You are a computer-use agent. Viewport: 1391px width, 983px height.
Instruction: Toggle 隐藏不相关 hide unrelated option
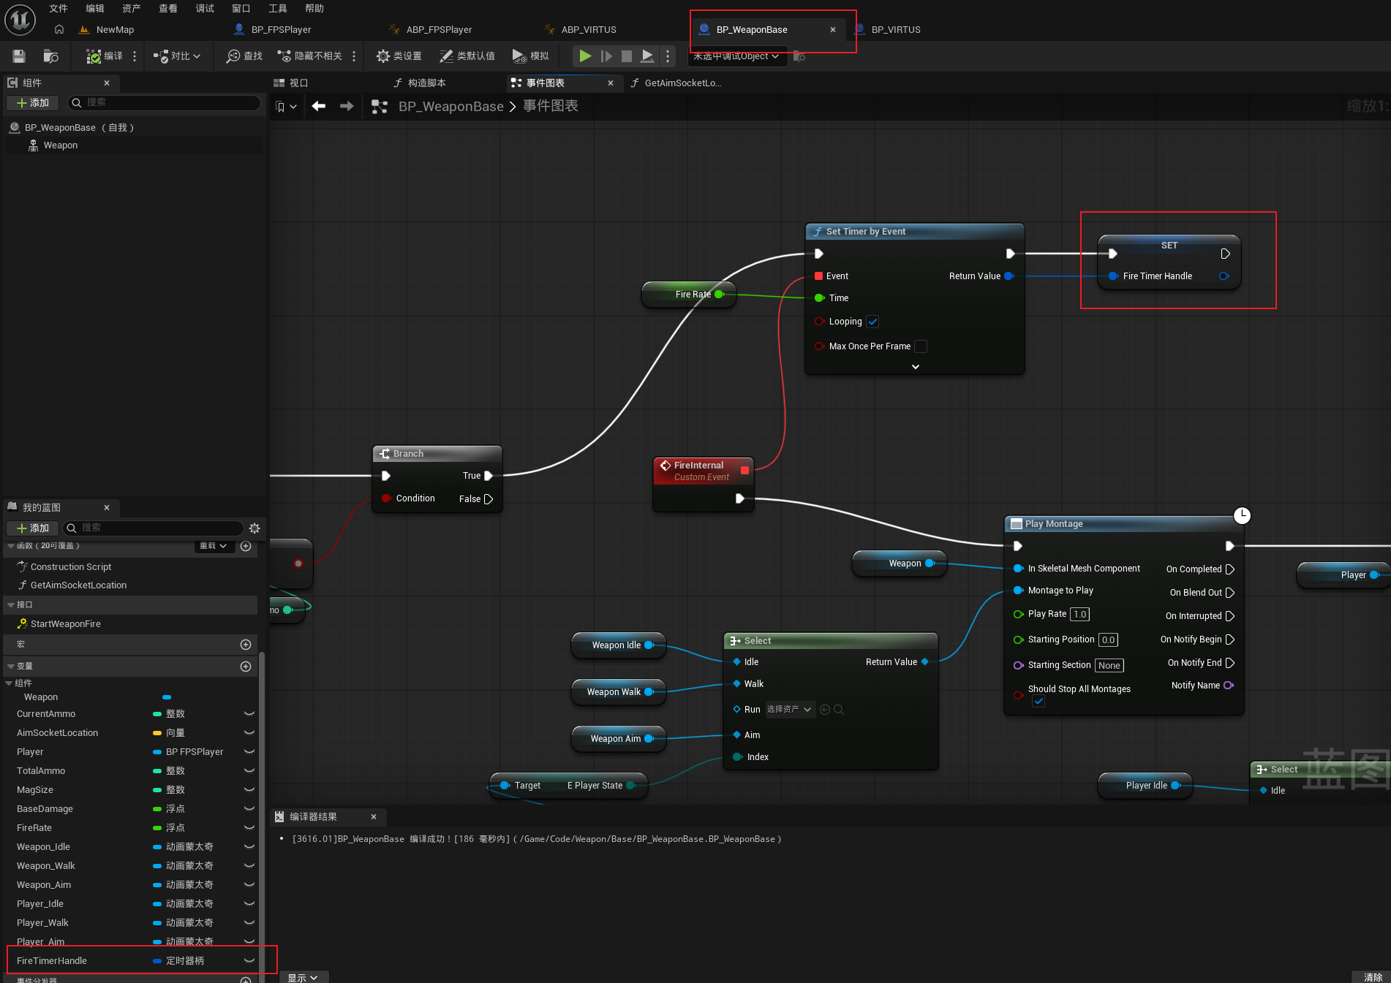309,56
